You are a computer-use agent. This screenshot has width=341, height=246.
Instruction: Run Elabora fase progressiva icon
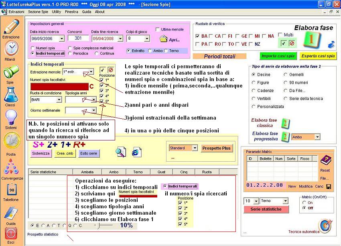click(285, 137)
